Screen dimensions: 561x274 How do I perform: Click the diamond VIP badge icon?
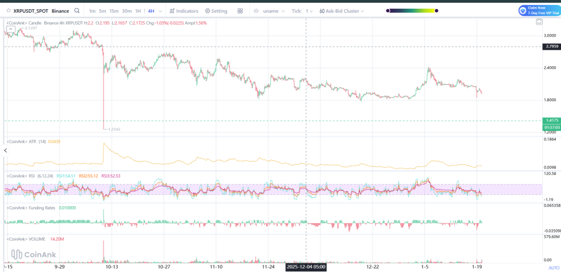pos(523,11)
